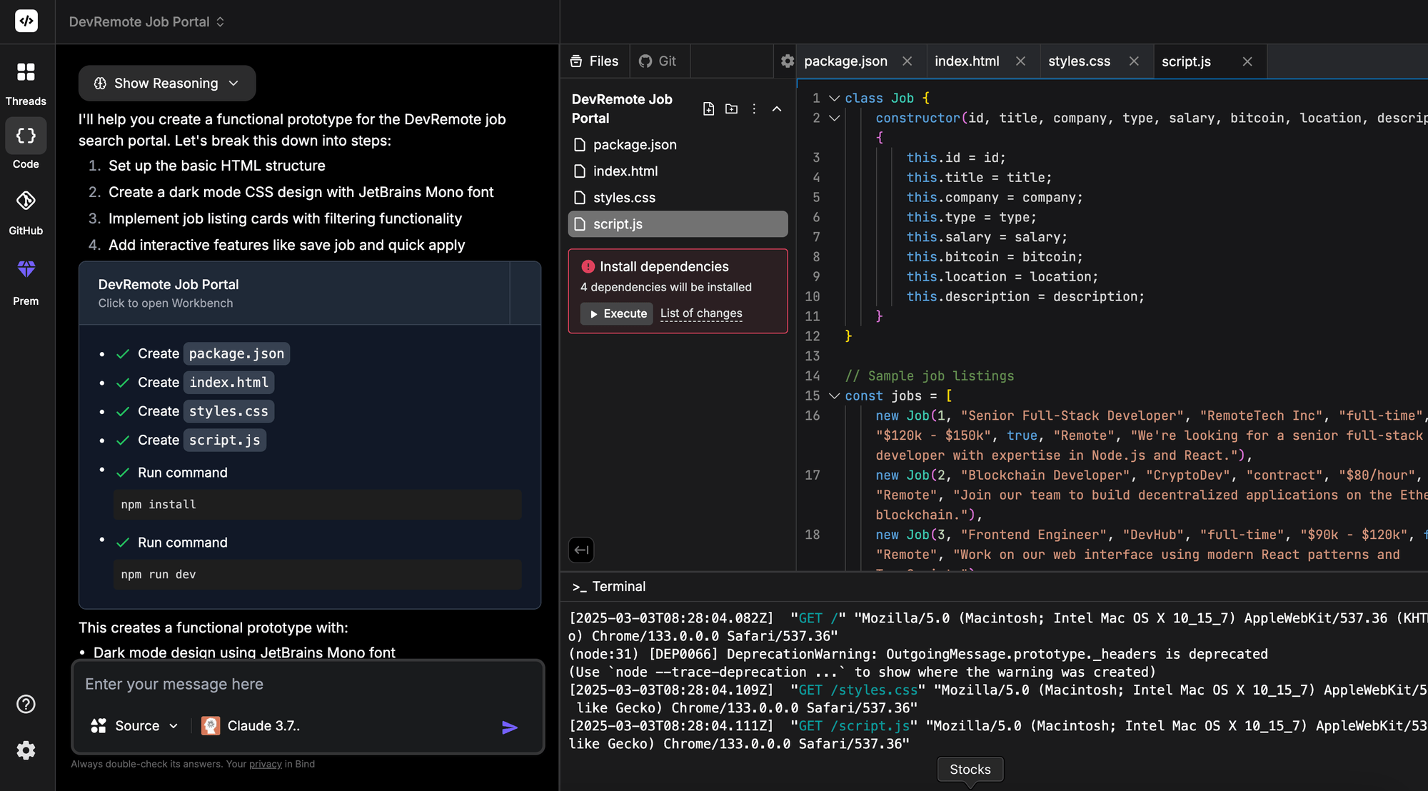Collapse the file explorer with the arrow icon
Screen dimensions: 1428x791
(x=581, y=550)
